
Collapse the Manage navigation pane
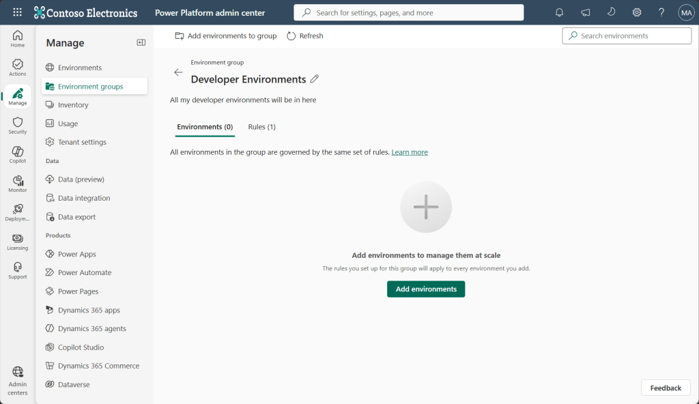tap(141, 42)
